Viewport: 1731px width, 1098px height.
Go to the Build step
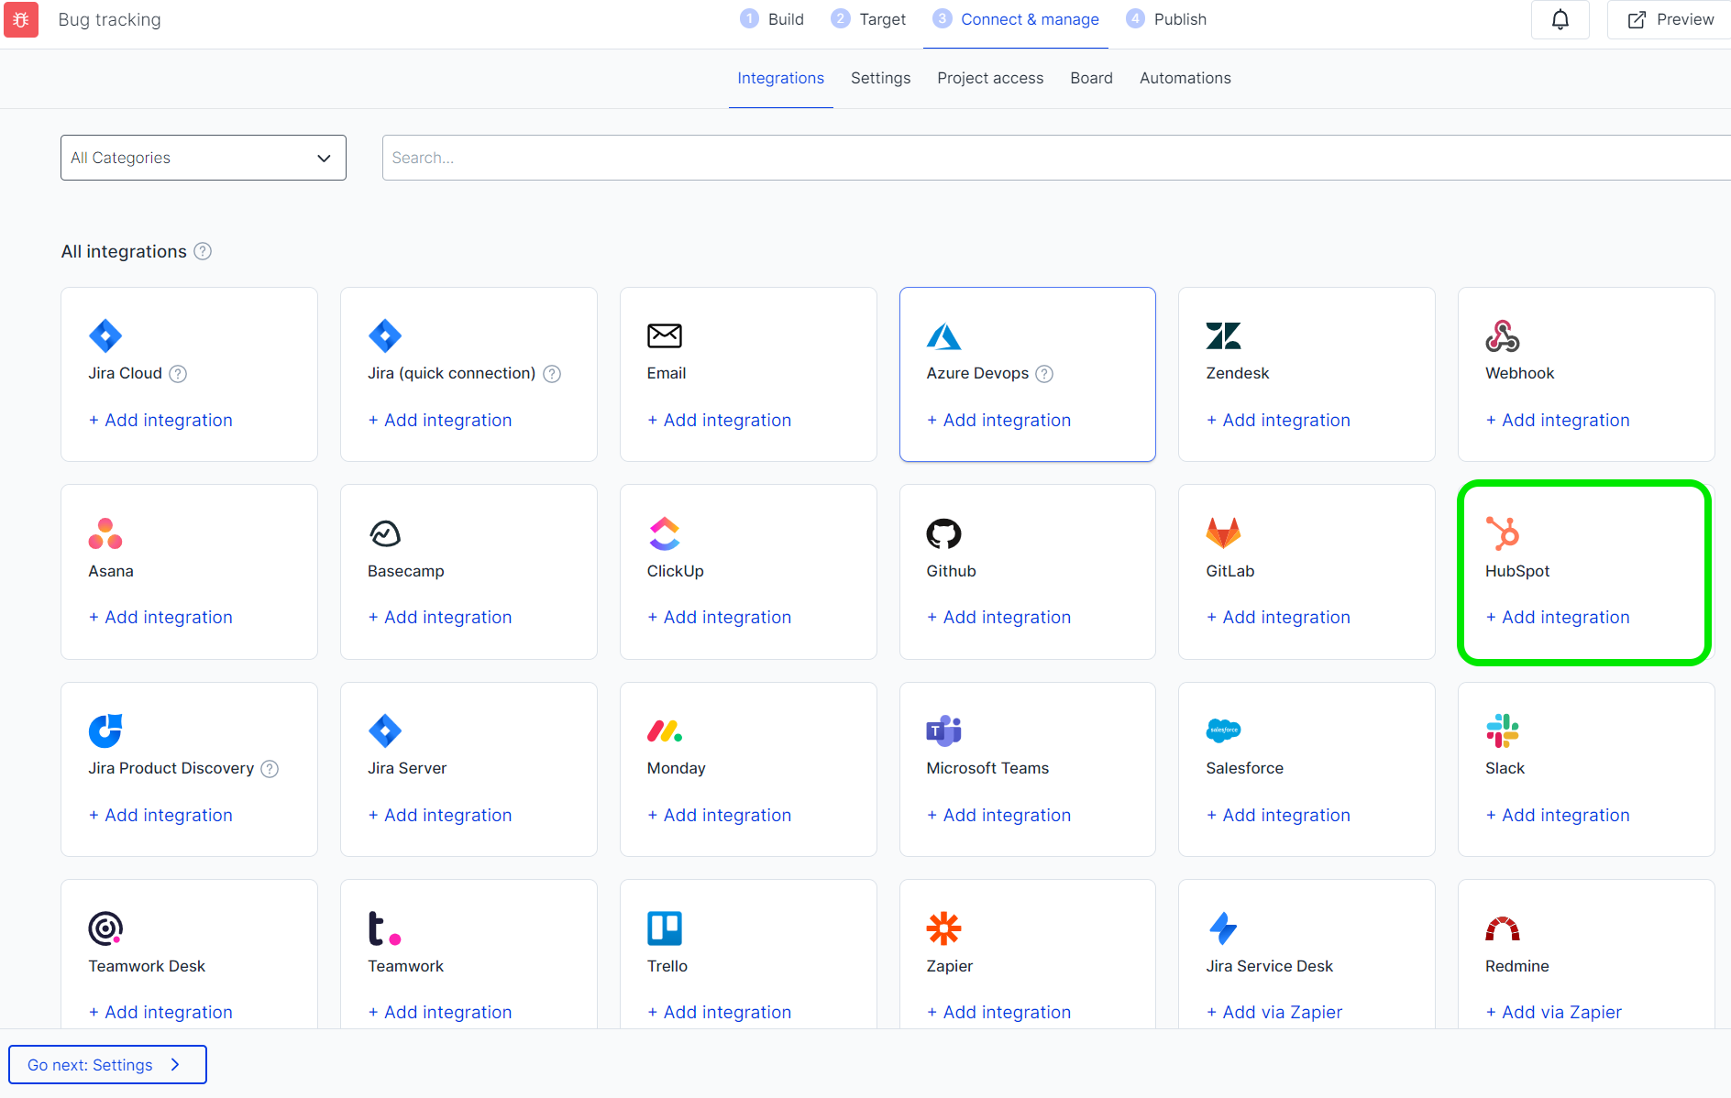[772, 19]
